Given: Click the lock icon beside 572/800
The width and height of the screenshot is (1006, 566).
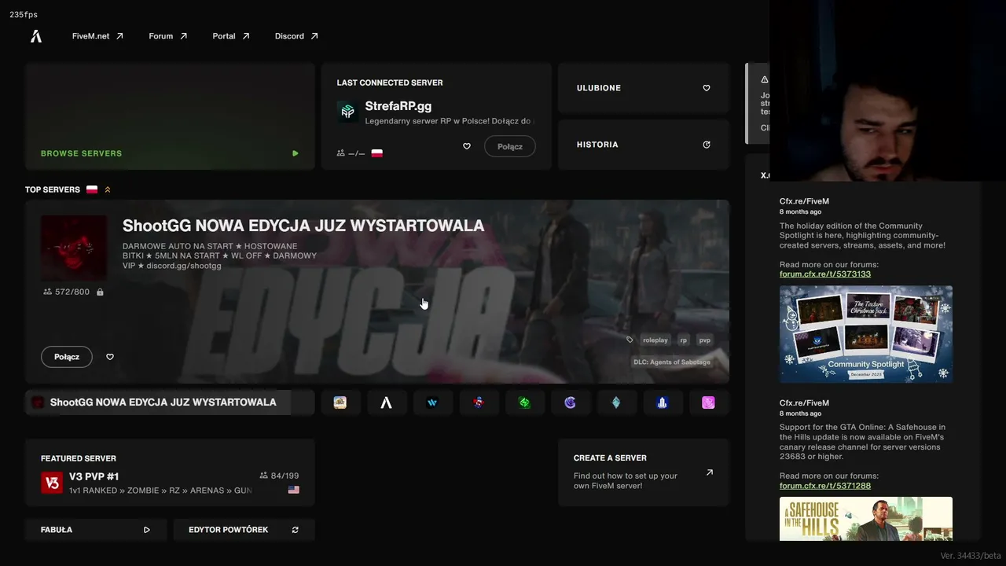Looking at the screenshot, I should tap(100, 292).
